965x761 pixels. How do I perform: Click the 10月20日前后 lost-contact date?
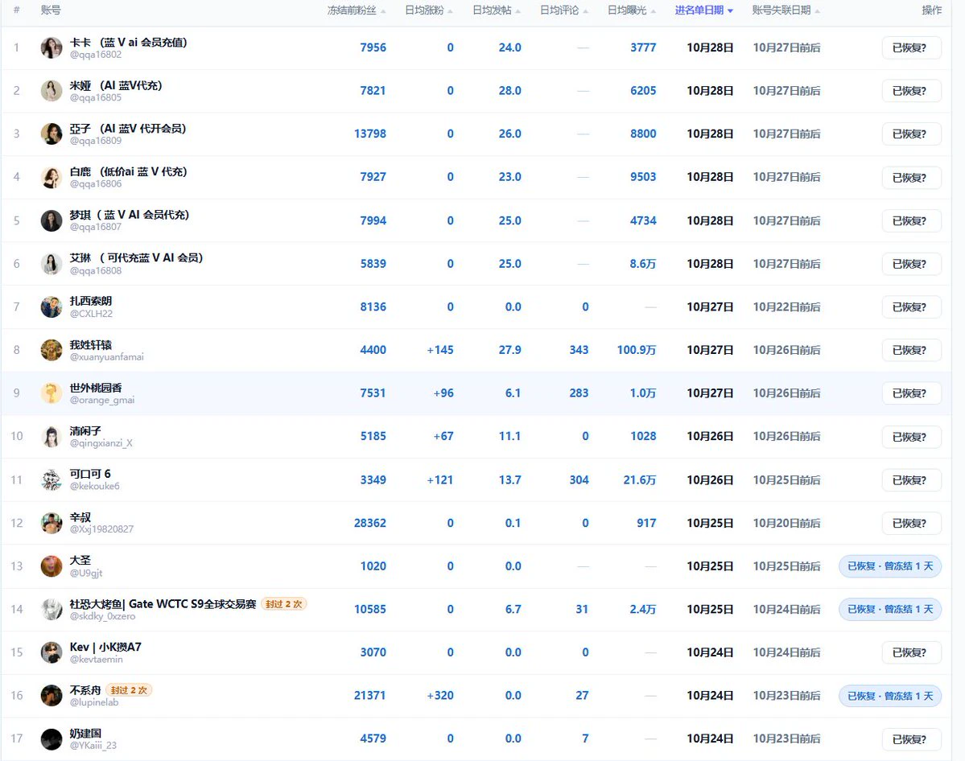[786, 523]
